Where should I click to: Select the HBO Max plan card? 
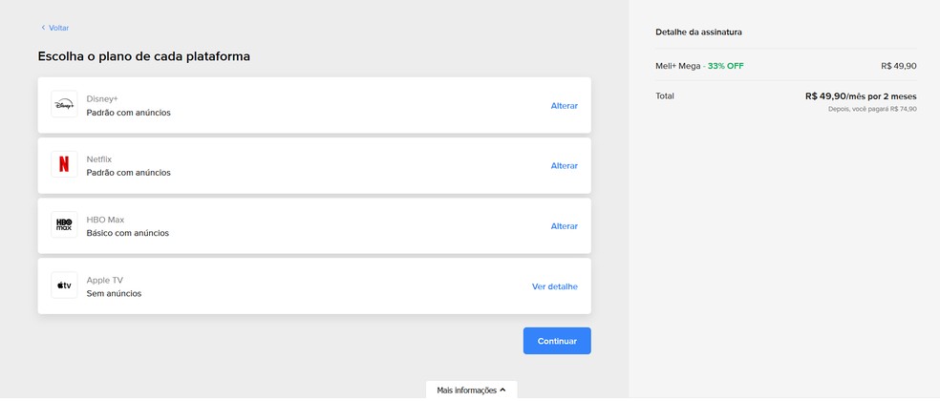(313, 225)
